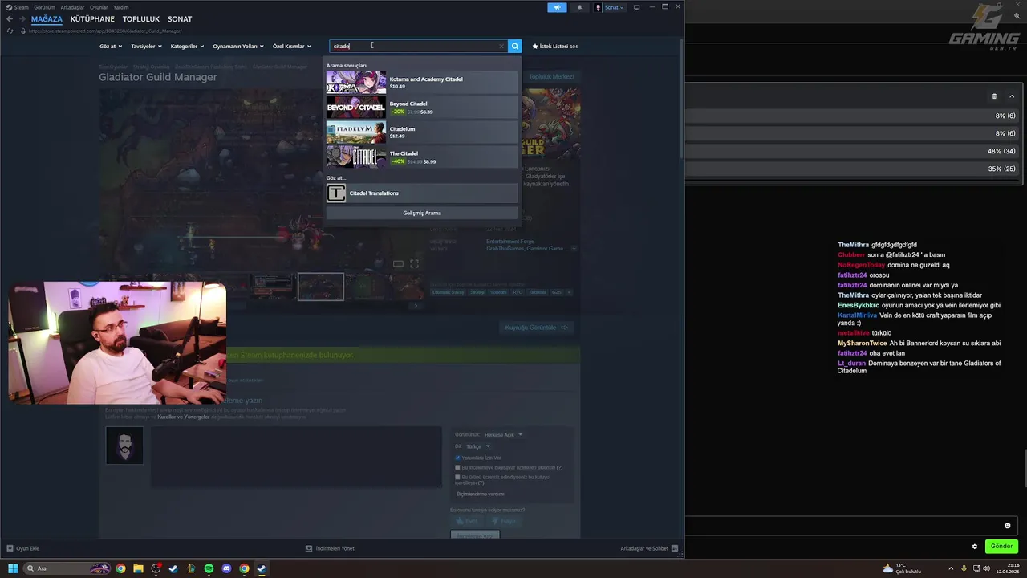
Task: Open the 'Topluluk Merkezi' button
Action: 551,76
